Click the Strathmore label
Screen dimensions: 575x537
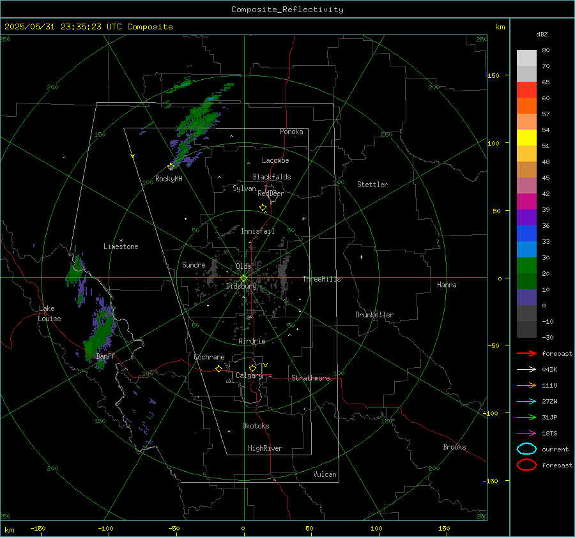pyautogui.click(x=310, y=378)
